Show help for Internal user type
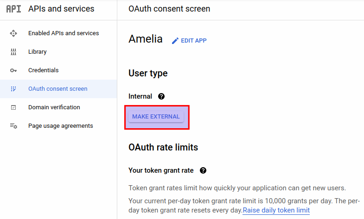The width and height of the screenshot is (364, 219). (x=161, y=96)
